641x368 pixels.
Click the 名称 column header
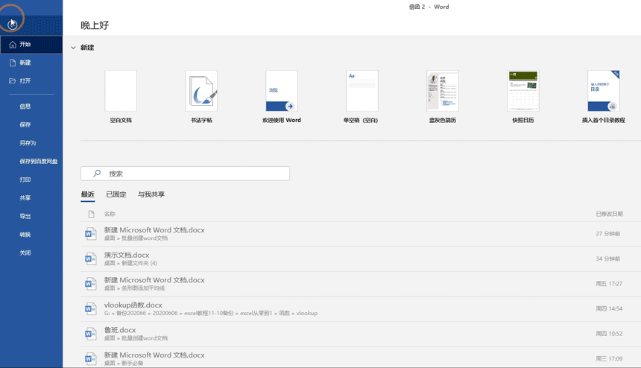tap(110, 214)
